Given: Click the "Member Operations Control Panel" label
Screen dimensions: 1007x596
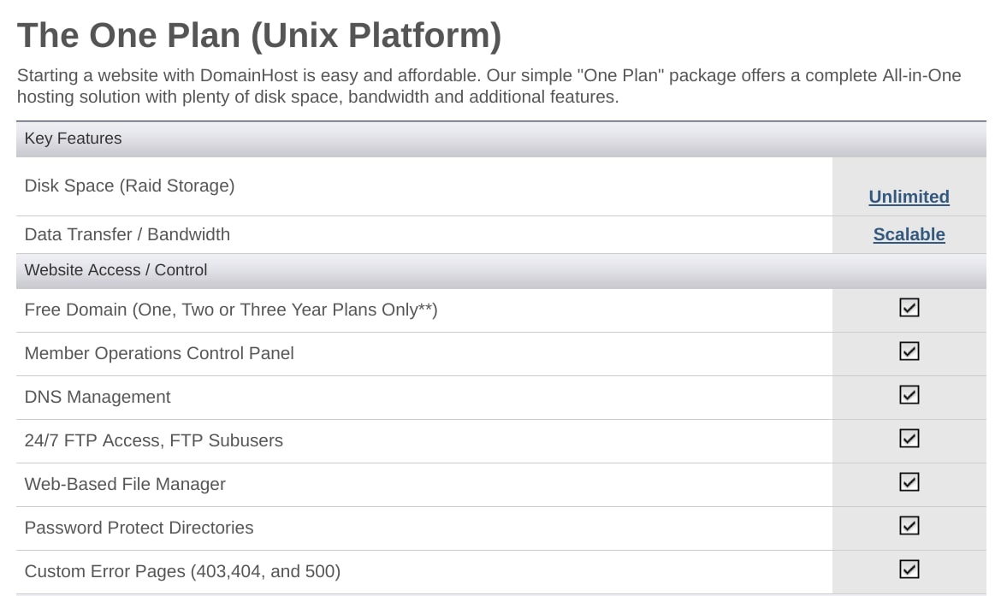Looking at the screenshot, I should point(159,353).
